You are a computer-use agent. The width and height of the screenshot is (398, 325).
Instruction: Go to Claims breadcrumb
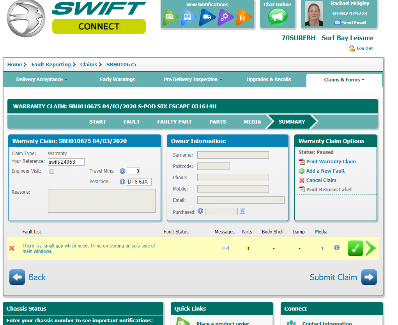pyautogui.click(x=88, y=64)
